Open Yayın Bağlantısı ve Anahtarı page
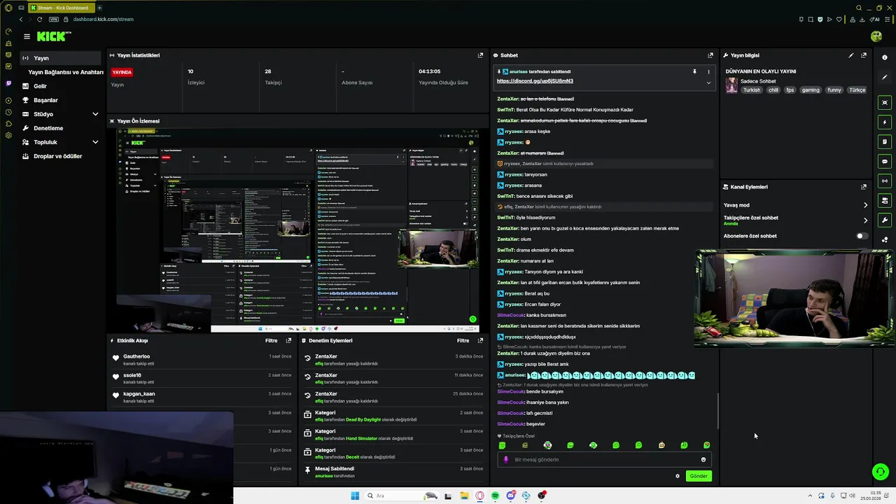 (66, 72)
